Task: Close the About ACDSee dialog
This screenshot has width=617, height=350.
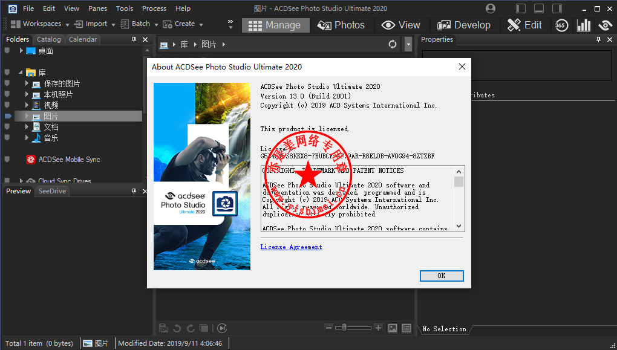Action: pyautogui.click(x=462, y=66)
